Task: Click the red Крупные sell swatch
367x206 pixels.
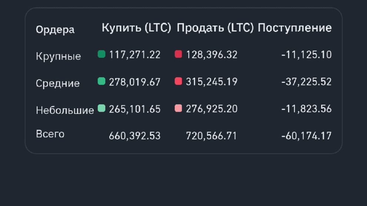Action: (178, 54)
